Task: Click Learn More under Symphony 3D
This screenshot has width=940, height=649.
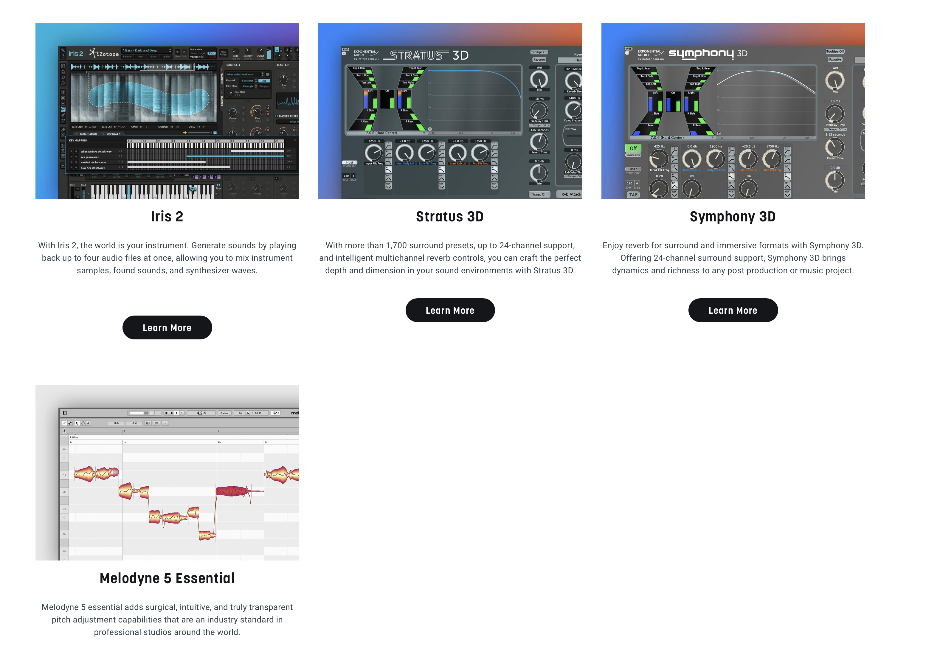Action: tap(733, 310)
